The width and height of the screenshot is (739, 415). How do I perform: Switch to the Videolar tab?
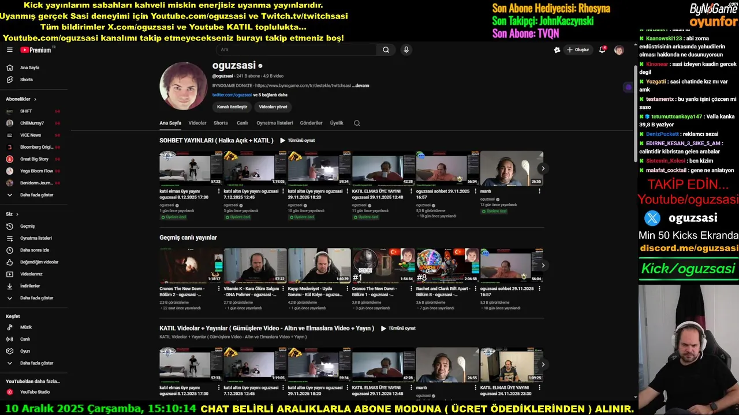tap(197, 123)
